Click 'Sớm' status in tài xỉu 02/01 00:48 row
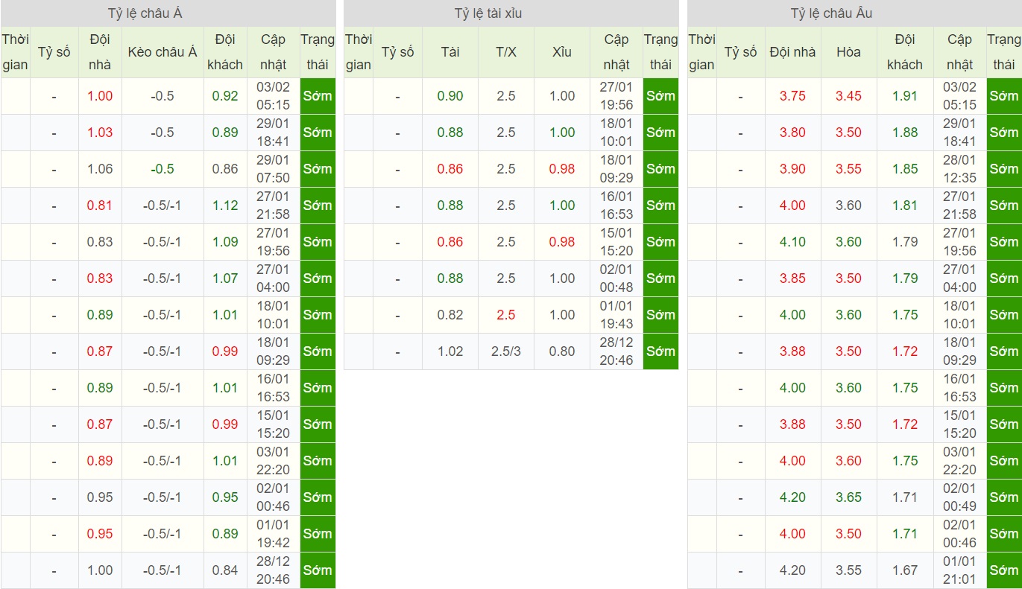This screenshot has width=1022, height=589. pos(661,278)
